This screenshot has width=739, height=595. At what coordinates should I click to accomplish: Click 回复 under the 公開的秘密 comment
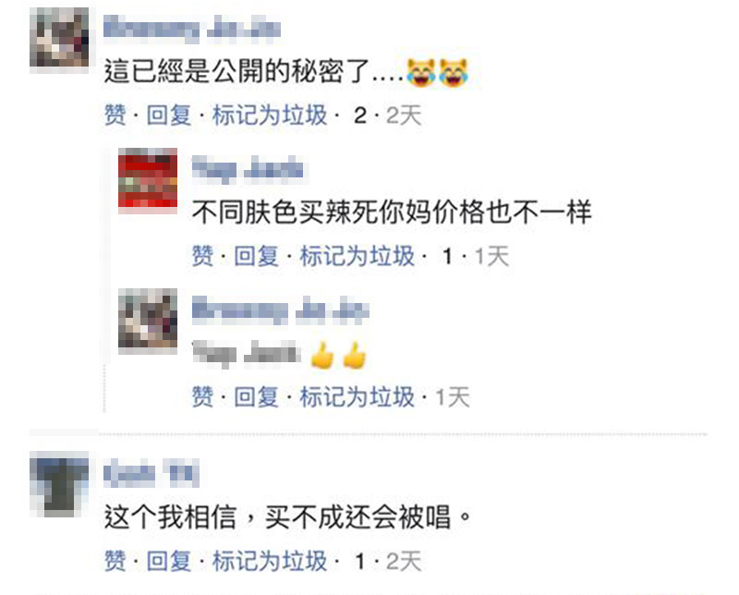(x=169, y=115)
